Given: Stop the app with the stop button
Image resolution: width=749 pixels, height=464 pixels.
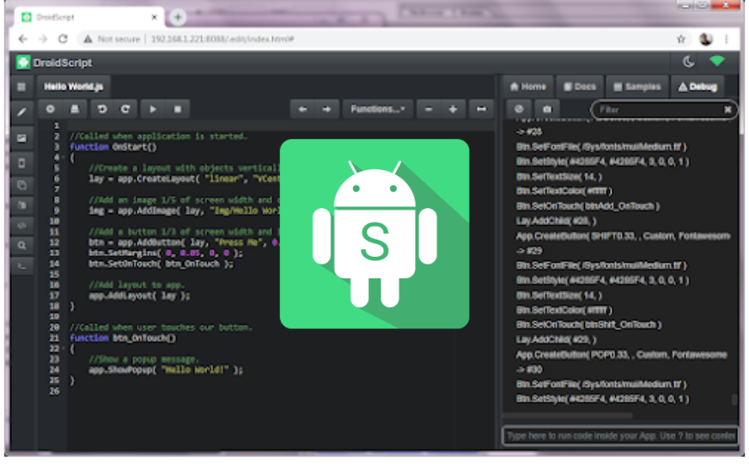Looking at the screenshot, I should [x=178, y=109].
